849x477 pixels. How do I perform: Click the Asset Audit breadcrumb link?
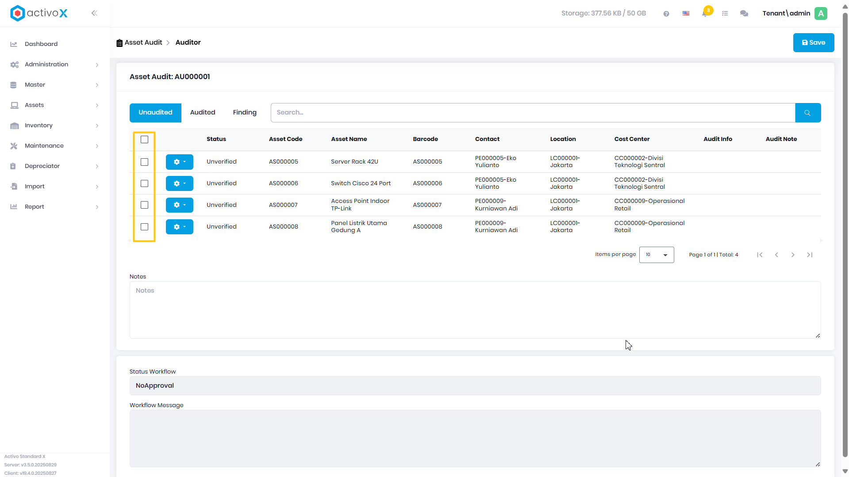tap(143, 42)
